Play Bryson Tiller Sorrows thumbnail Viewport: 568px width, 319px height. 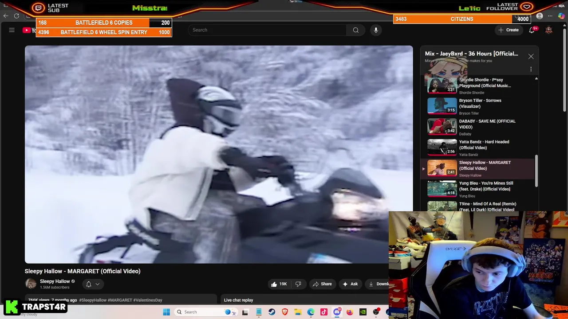pyautogui.click(x=442, y=106)
